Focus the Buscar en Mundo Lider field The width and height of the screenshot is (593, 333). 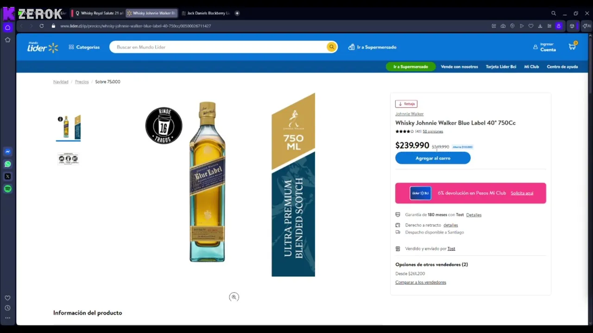click(x=218, y=47)
